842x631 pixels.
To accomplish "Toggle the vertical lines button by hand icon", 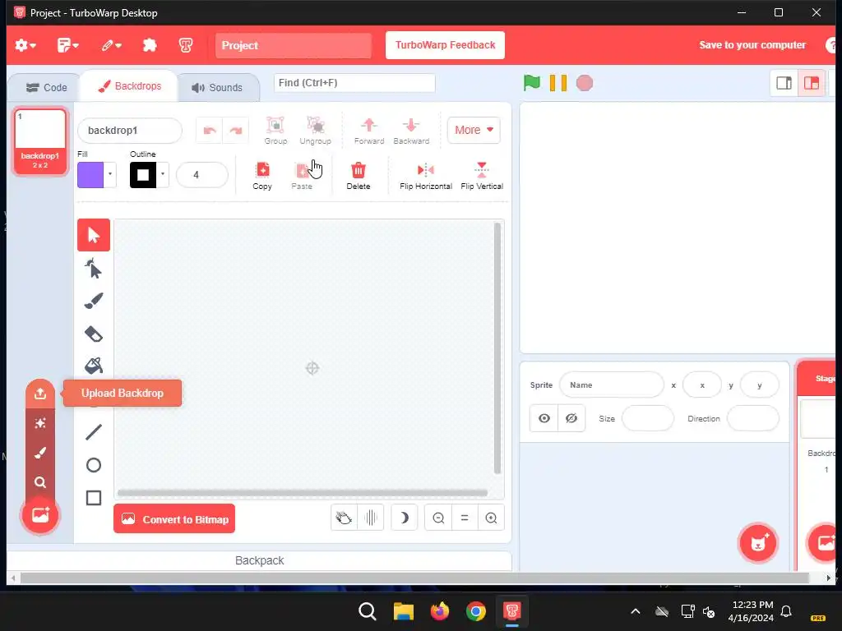I will click(x=371, y=518).
